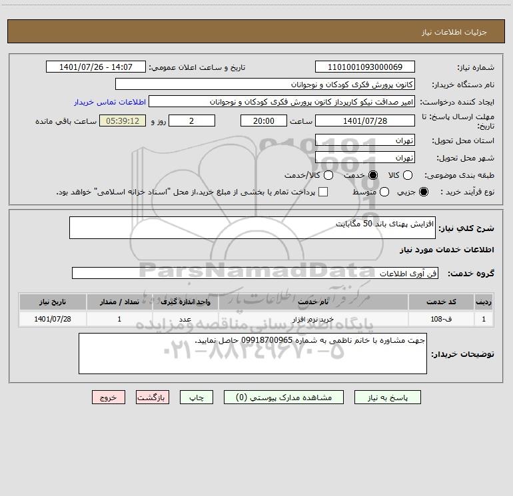
Task: Click the buyer organization name field
Action: pyautogui.click(x=265, y=85)
